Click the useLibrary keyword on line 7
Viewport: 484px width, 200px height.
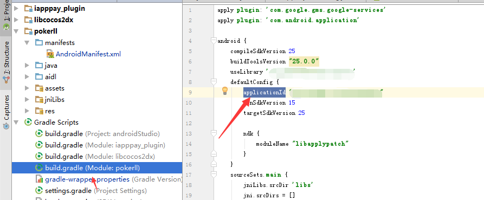246,72
